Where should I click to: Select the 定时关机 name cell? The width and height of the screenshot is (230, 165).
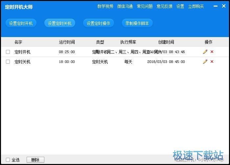22,62
